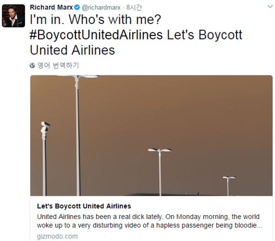This screenshot has width=275, height=241.
Task: Open the "Let's Boycott United Airlines" card headline
Action: [x=84, y=206]
